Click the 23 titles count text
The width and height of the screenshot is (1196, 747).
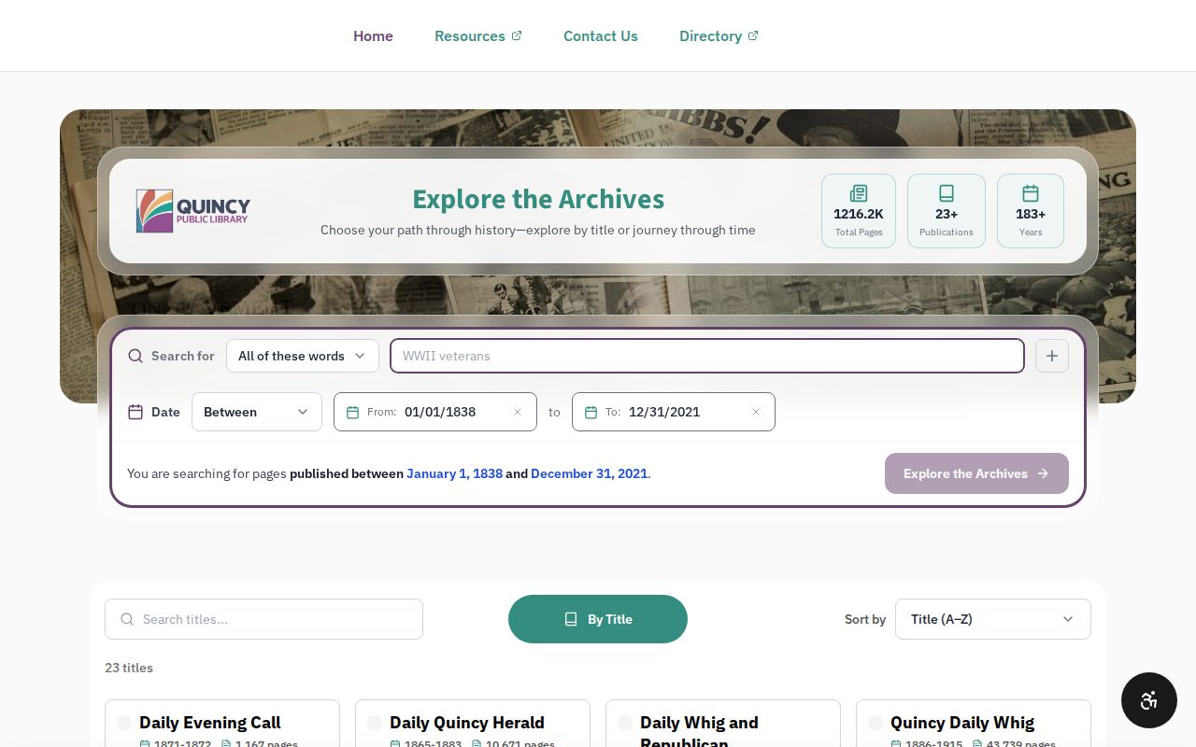click(129, 668)
